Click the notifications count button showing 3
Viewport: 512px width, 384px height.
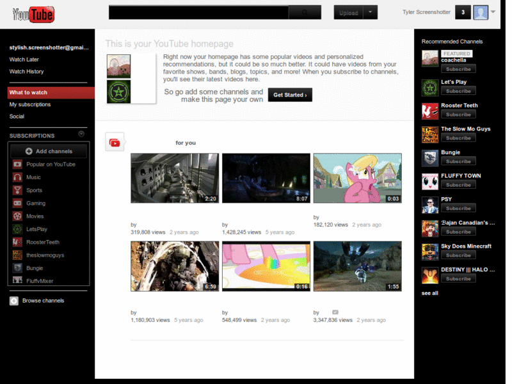[x=463, y=12]
